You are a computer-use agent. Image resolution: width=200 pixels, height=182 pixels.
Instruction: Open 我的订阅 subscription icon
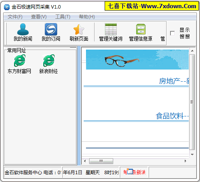click(x=51, y=29)
